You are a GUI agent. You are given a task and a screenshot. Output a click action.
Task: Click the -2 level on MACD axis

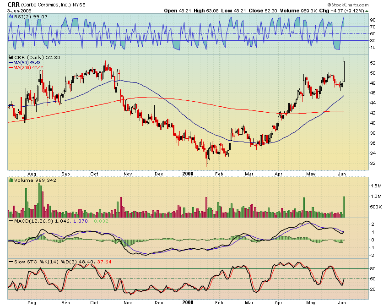pyautogui.click(x=372, y=256)
